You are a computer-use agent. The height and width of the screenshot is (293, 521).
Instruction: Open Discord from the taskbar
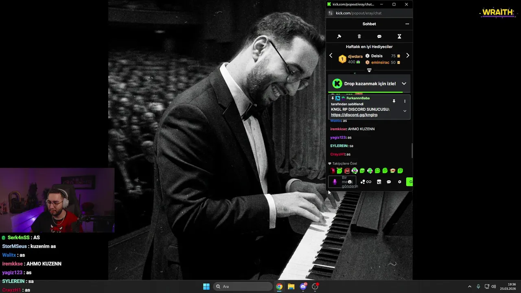click(x=303, y=286)
